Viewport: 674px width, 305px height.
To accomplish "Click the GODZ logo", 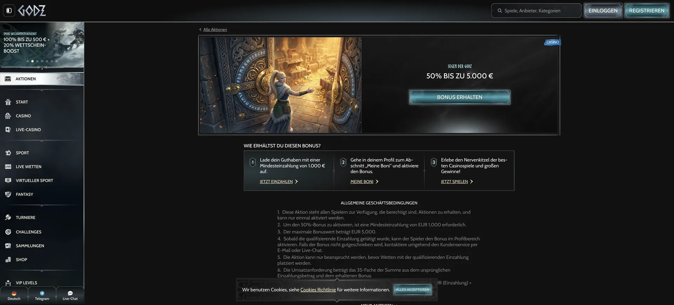I will coord(32,11).
